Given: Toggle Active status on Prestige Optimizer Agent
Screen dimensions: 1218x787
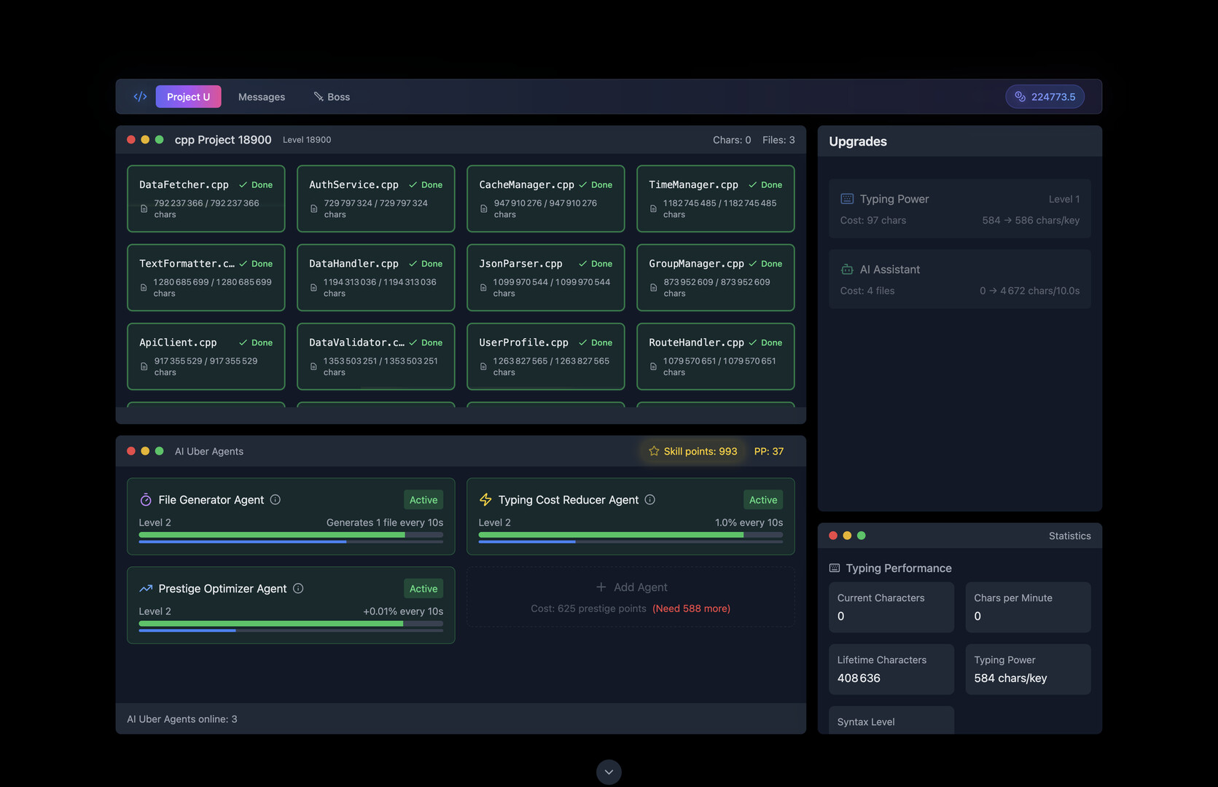Looking at the screenshot, I should [x=423, y=588].
